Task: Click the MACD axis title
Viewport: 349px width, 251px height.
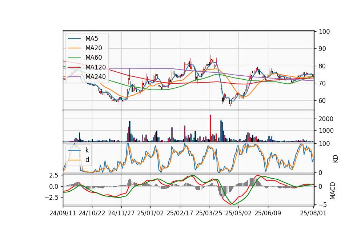Action: pyautogui.click(x=333, y=191)
